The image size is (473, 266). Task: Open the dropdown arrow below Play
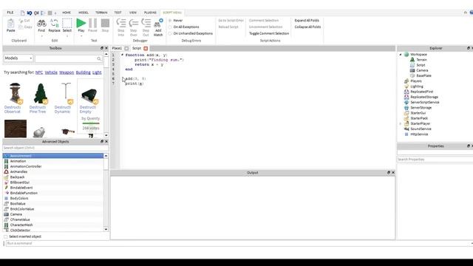81,36
